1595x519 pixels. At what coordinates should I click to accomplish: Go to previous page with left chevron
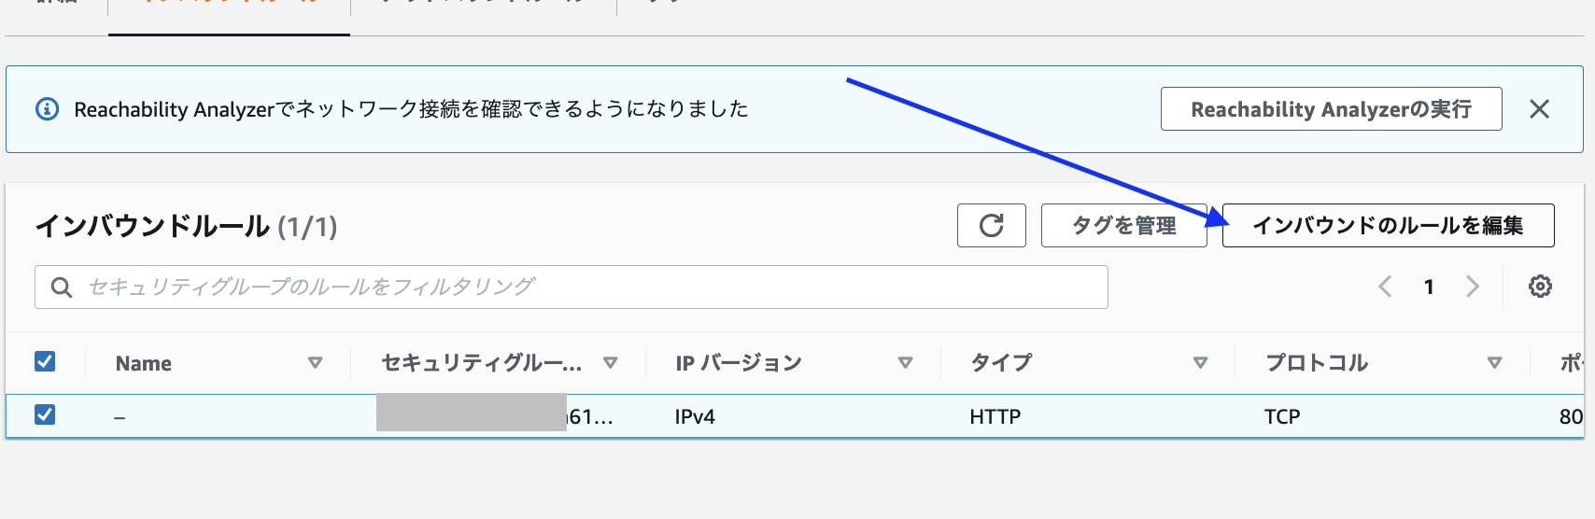pos(1385,287)
